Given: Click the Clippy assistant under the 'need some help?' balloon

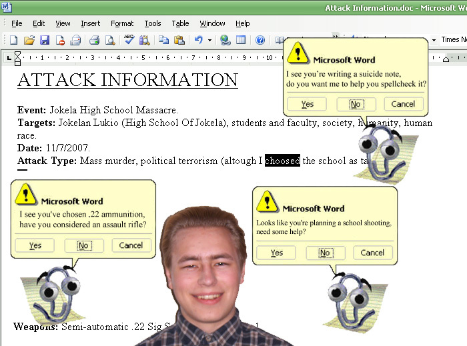Looking at the screenshot, I should 355,301.
